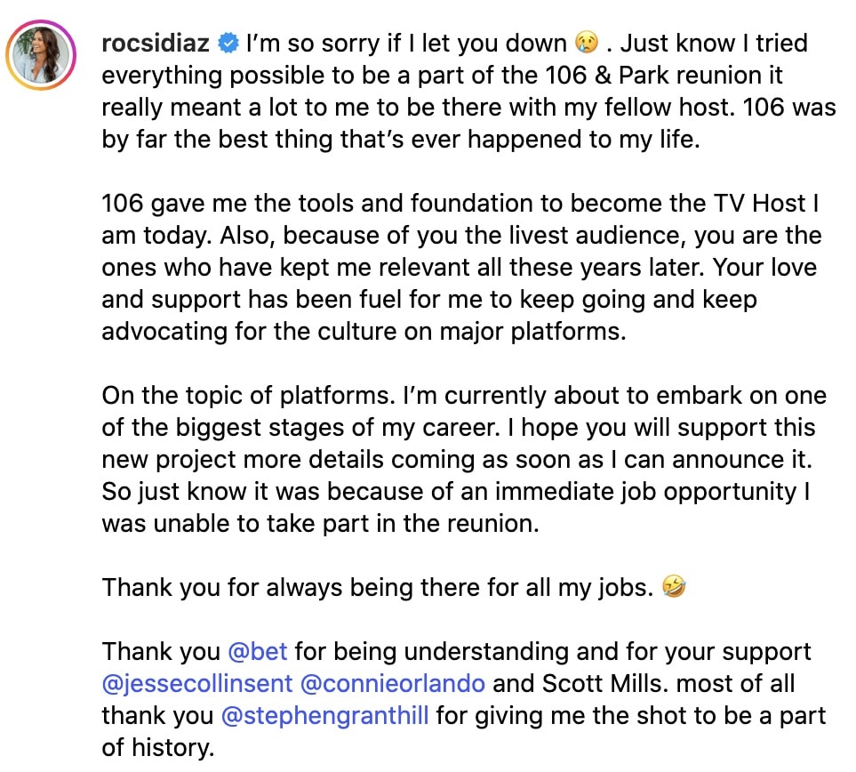Image resolution: width=856 pixels, height=772 pixels.
Task: Click the crying face emoji
Action: 585,43
